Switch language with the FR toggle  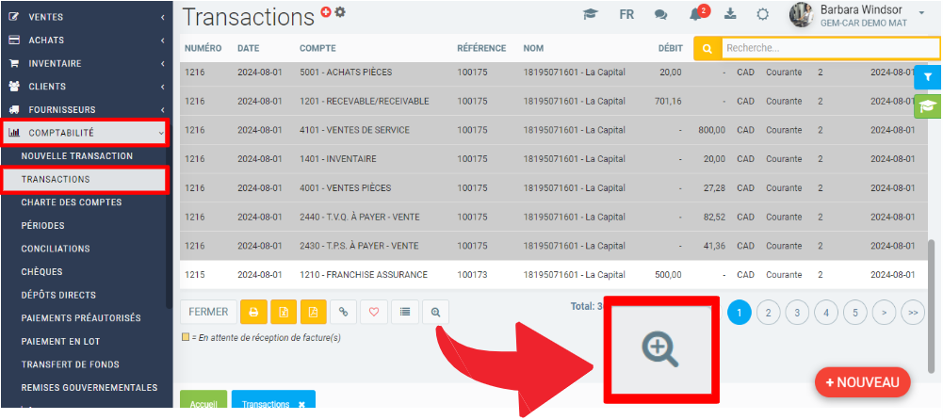[626, 15]
